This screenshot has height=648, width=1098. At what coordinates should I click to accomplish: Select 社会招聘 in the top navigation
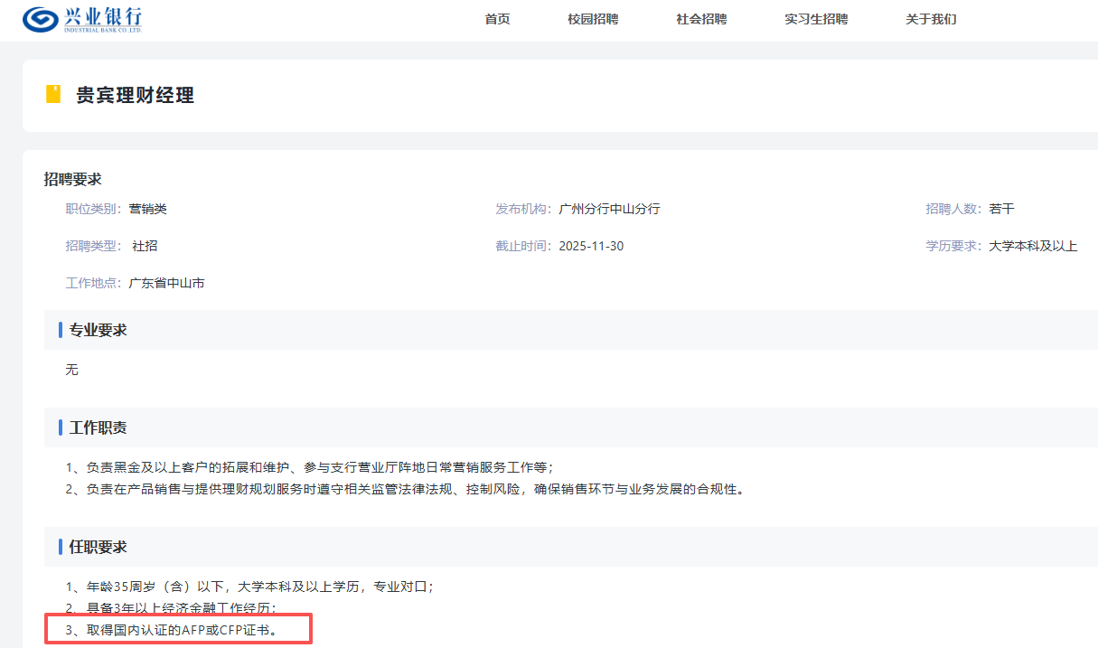pyautogui.click(x=701, y=19)
